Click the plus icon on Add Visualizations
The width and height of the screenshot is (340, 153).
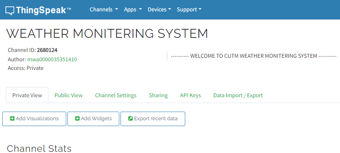[x=12, y=119]
